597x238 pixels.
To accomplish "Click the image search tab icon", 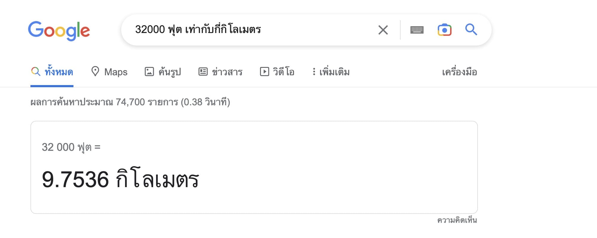I will tap(149, 72).
